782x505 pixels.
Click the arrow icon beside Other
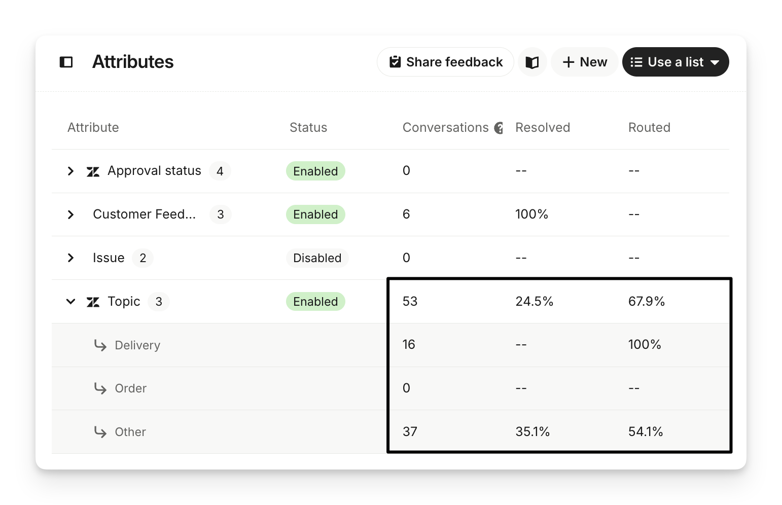pos(100,432)
